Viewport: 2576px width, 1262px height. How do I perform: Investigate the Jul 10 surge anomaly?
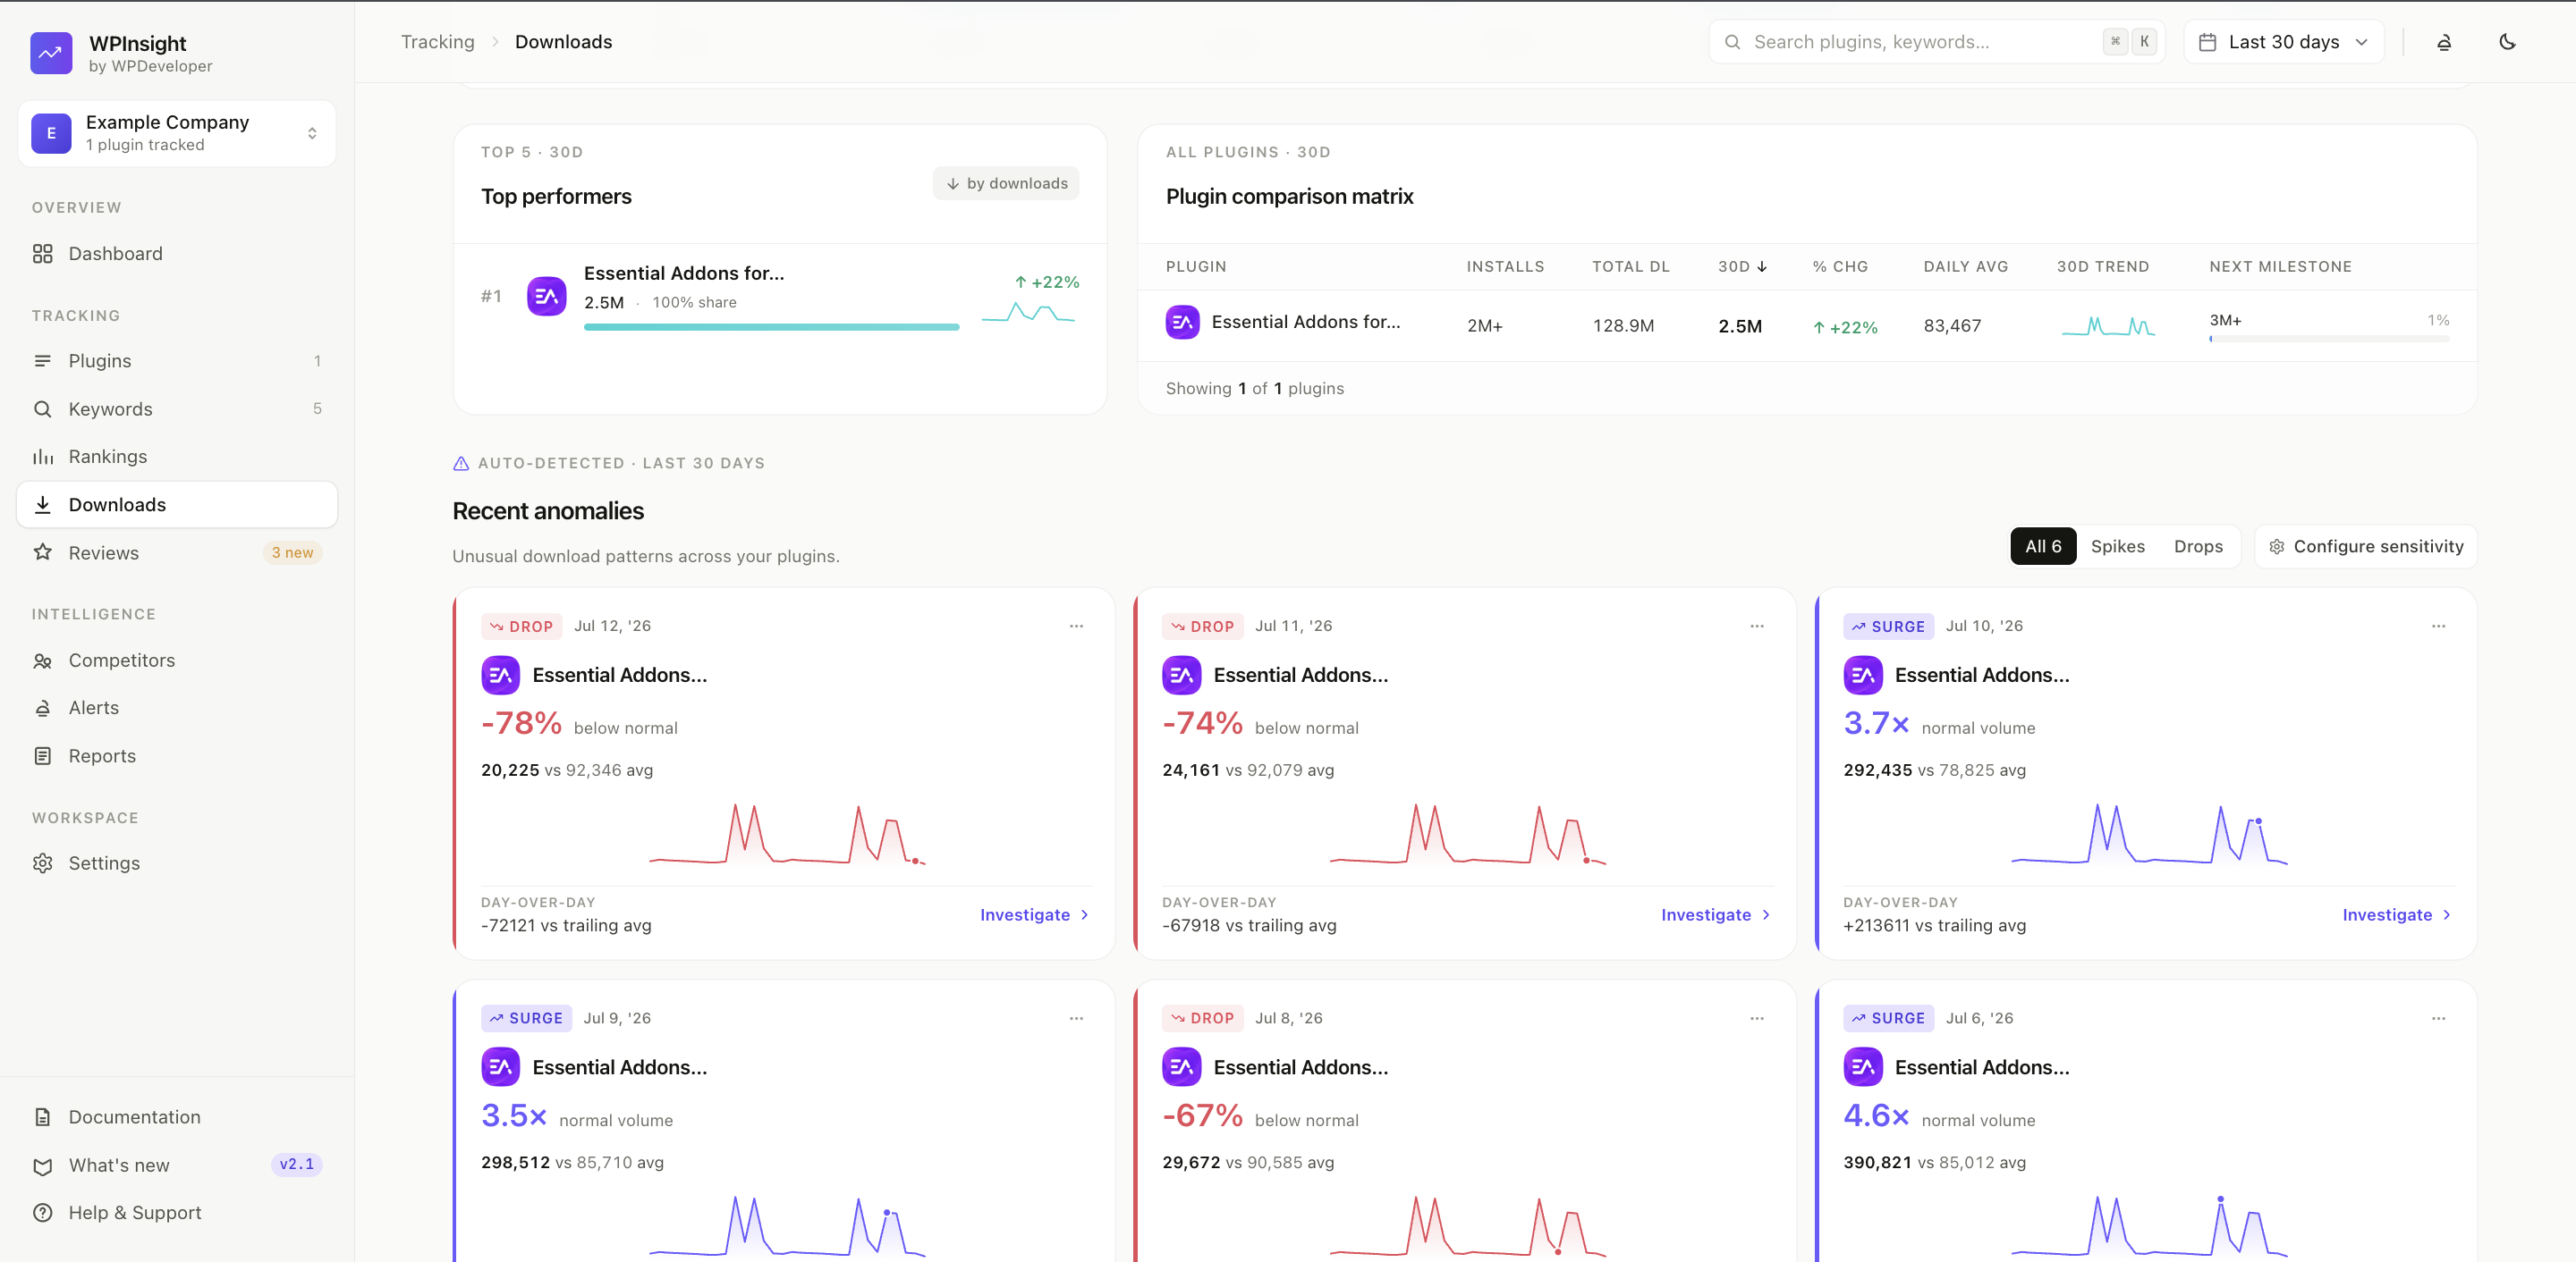tap(2396, 915)
